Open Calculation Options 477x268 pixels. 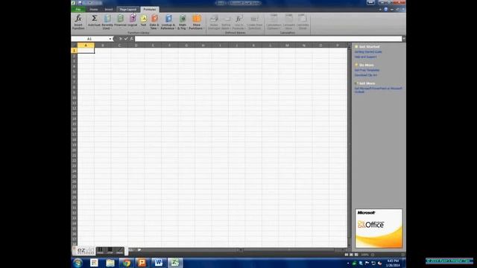[274, 22]
